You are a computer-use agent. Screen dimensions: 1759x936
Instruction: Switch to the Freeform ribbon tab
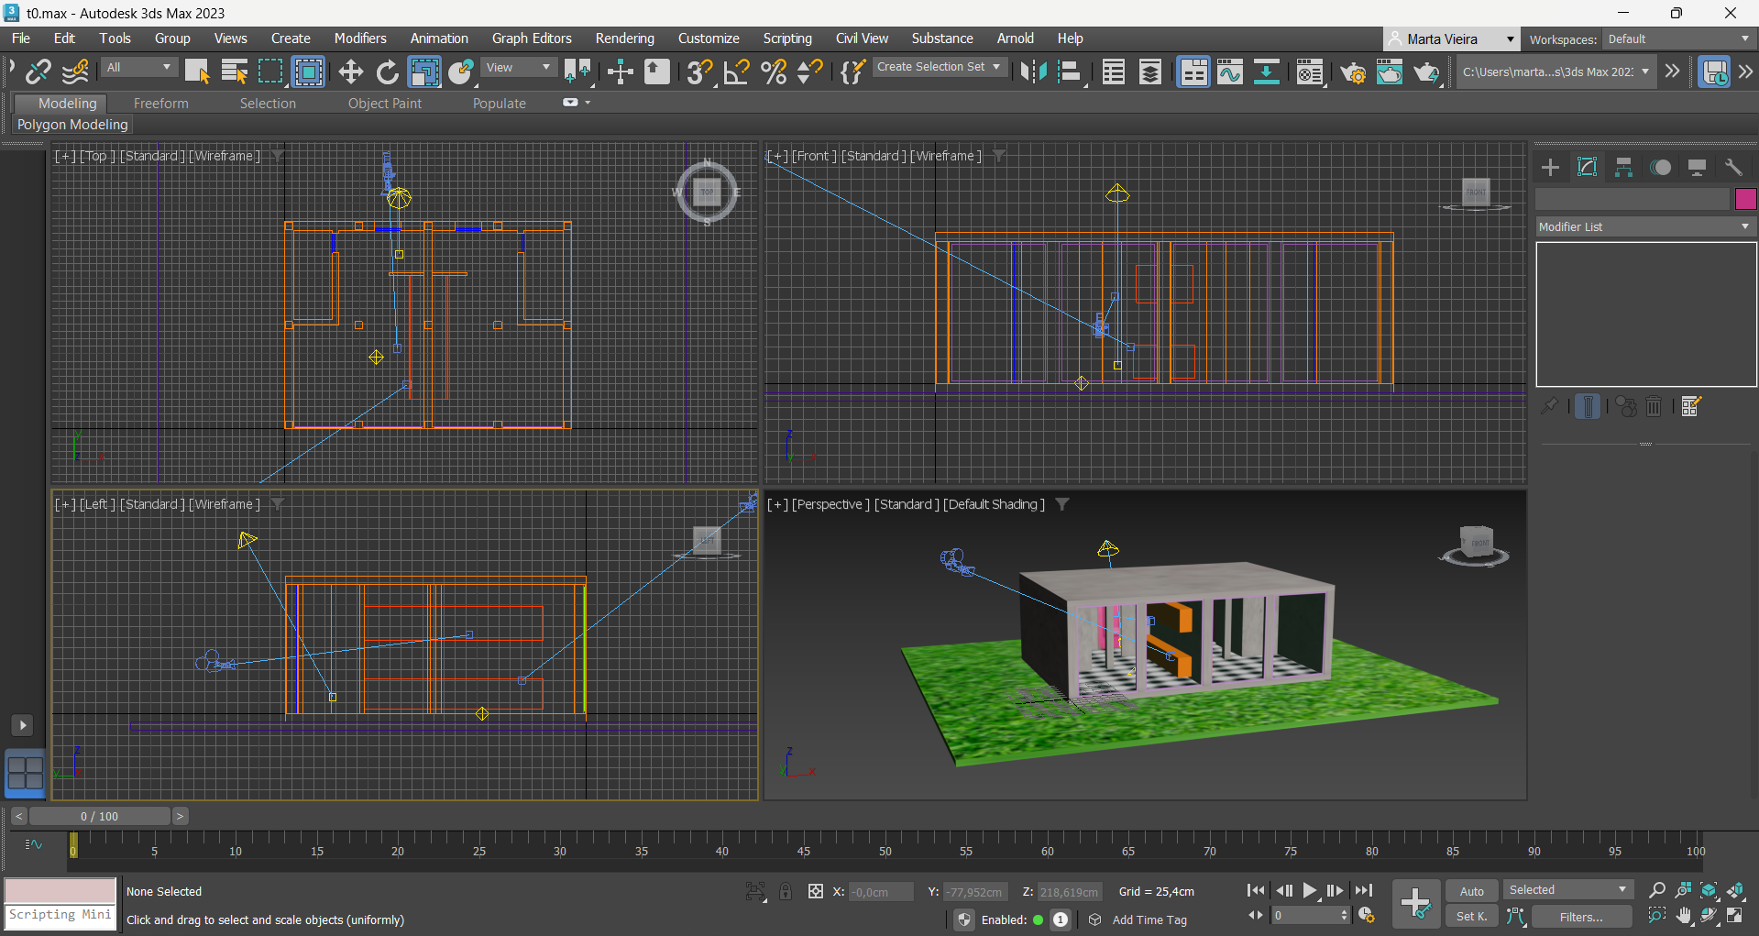160,104
